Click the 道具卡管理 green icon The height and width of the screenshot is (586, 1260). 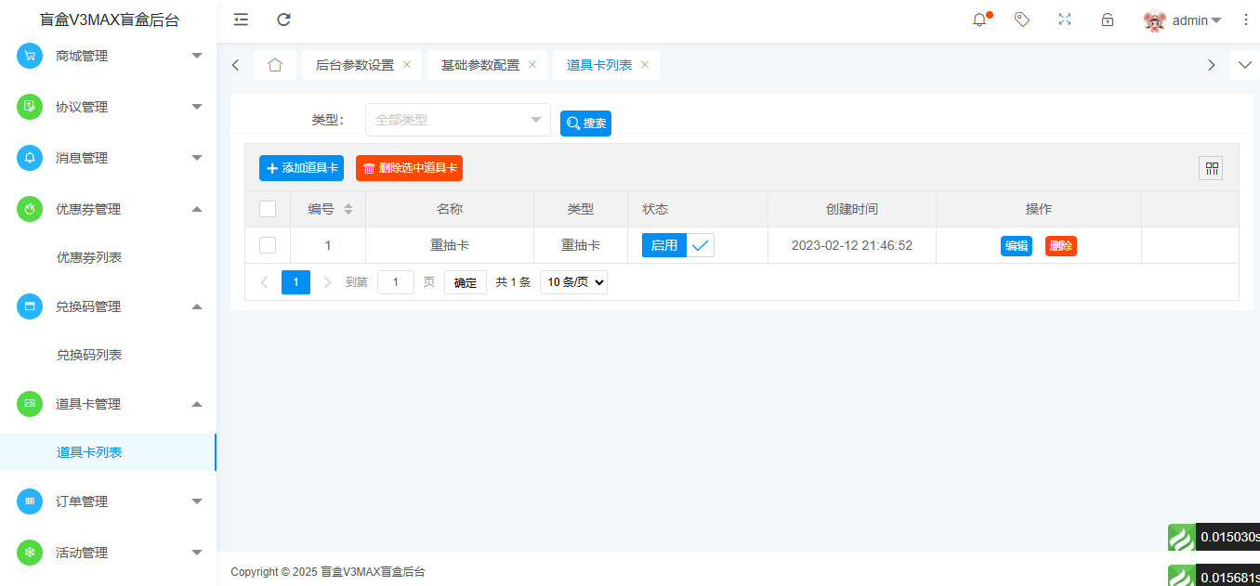[30, 404]
